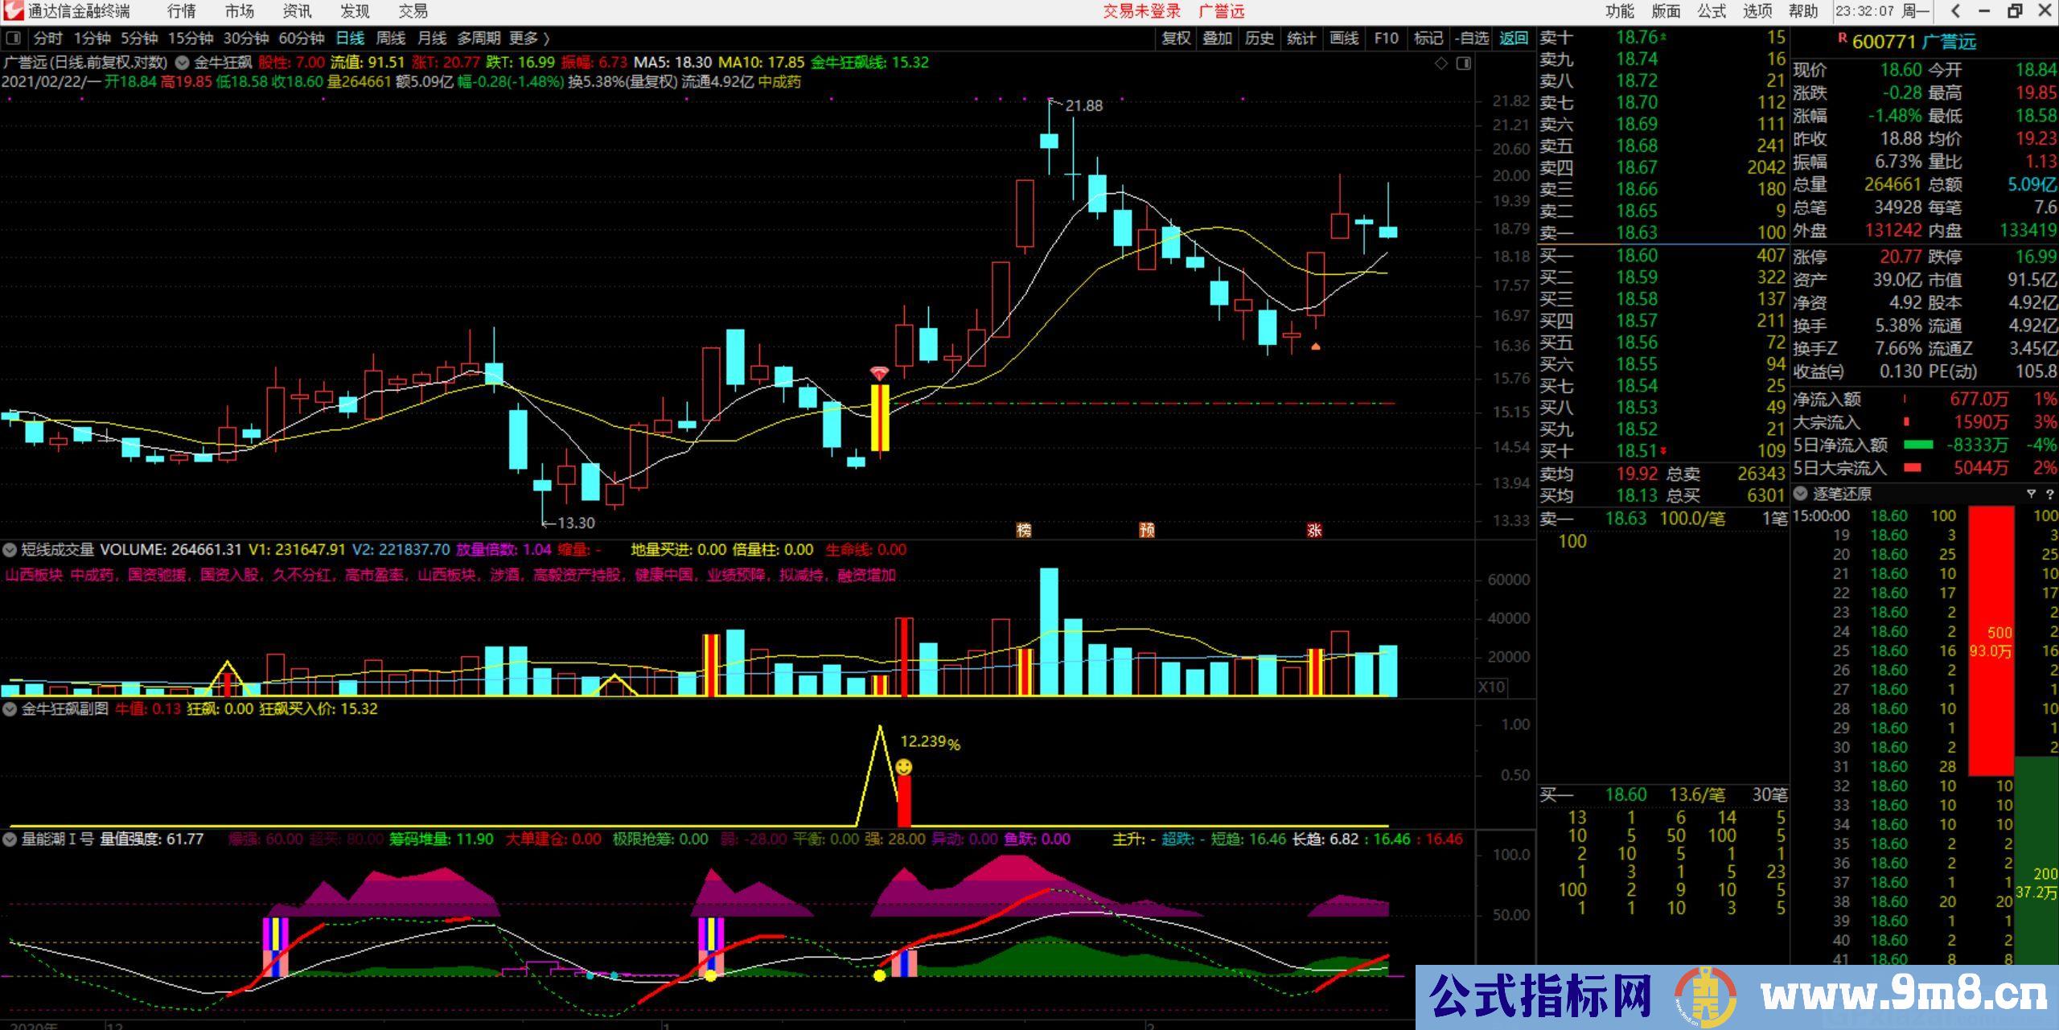
Task: Click the 卖一 18.63 order row
Action: (x=1662, y=232)
